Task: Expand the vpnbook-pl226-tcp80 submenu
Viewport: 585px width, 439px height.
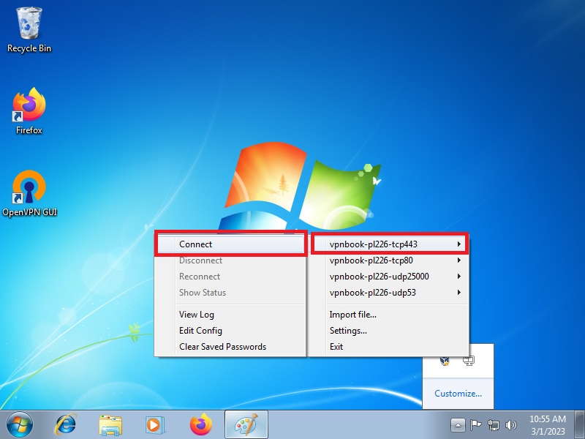Action: [388, 260]
